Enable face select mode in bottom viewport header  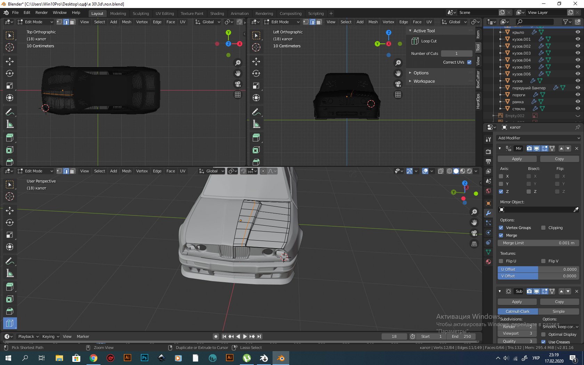(x=72, y=171)
